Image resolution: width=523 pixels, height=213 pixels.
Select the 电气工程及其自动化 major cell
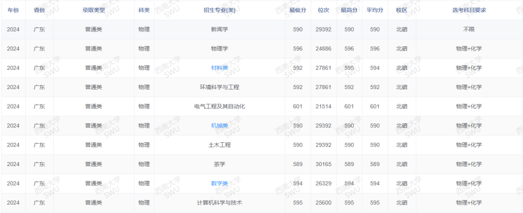coord(219,106)
